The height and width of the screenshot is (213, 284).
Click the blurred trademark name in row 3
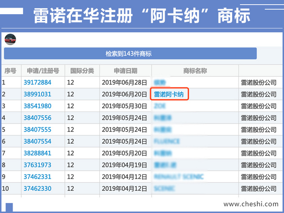160,106
